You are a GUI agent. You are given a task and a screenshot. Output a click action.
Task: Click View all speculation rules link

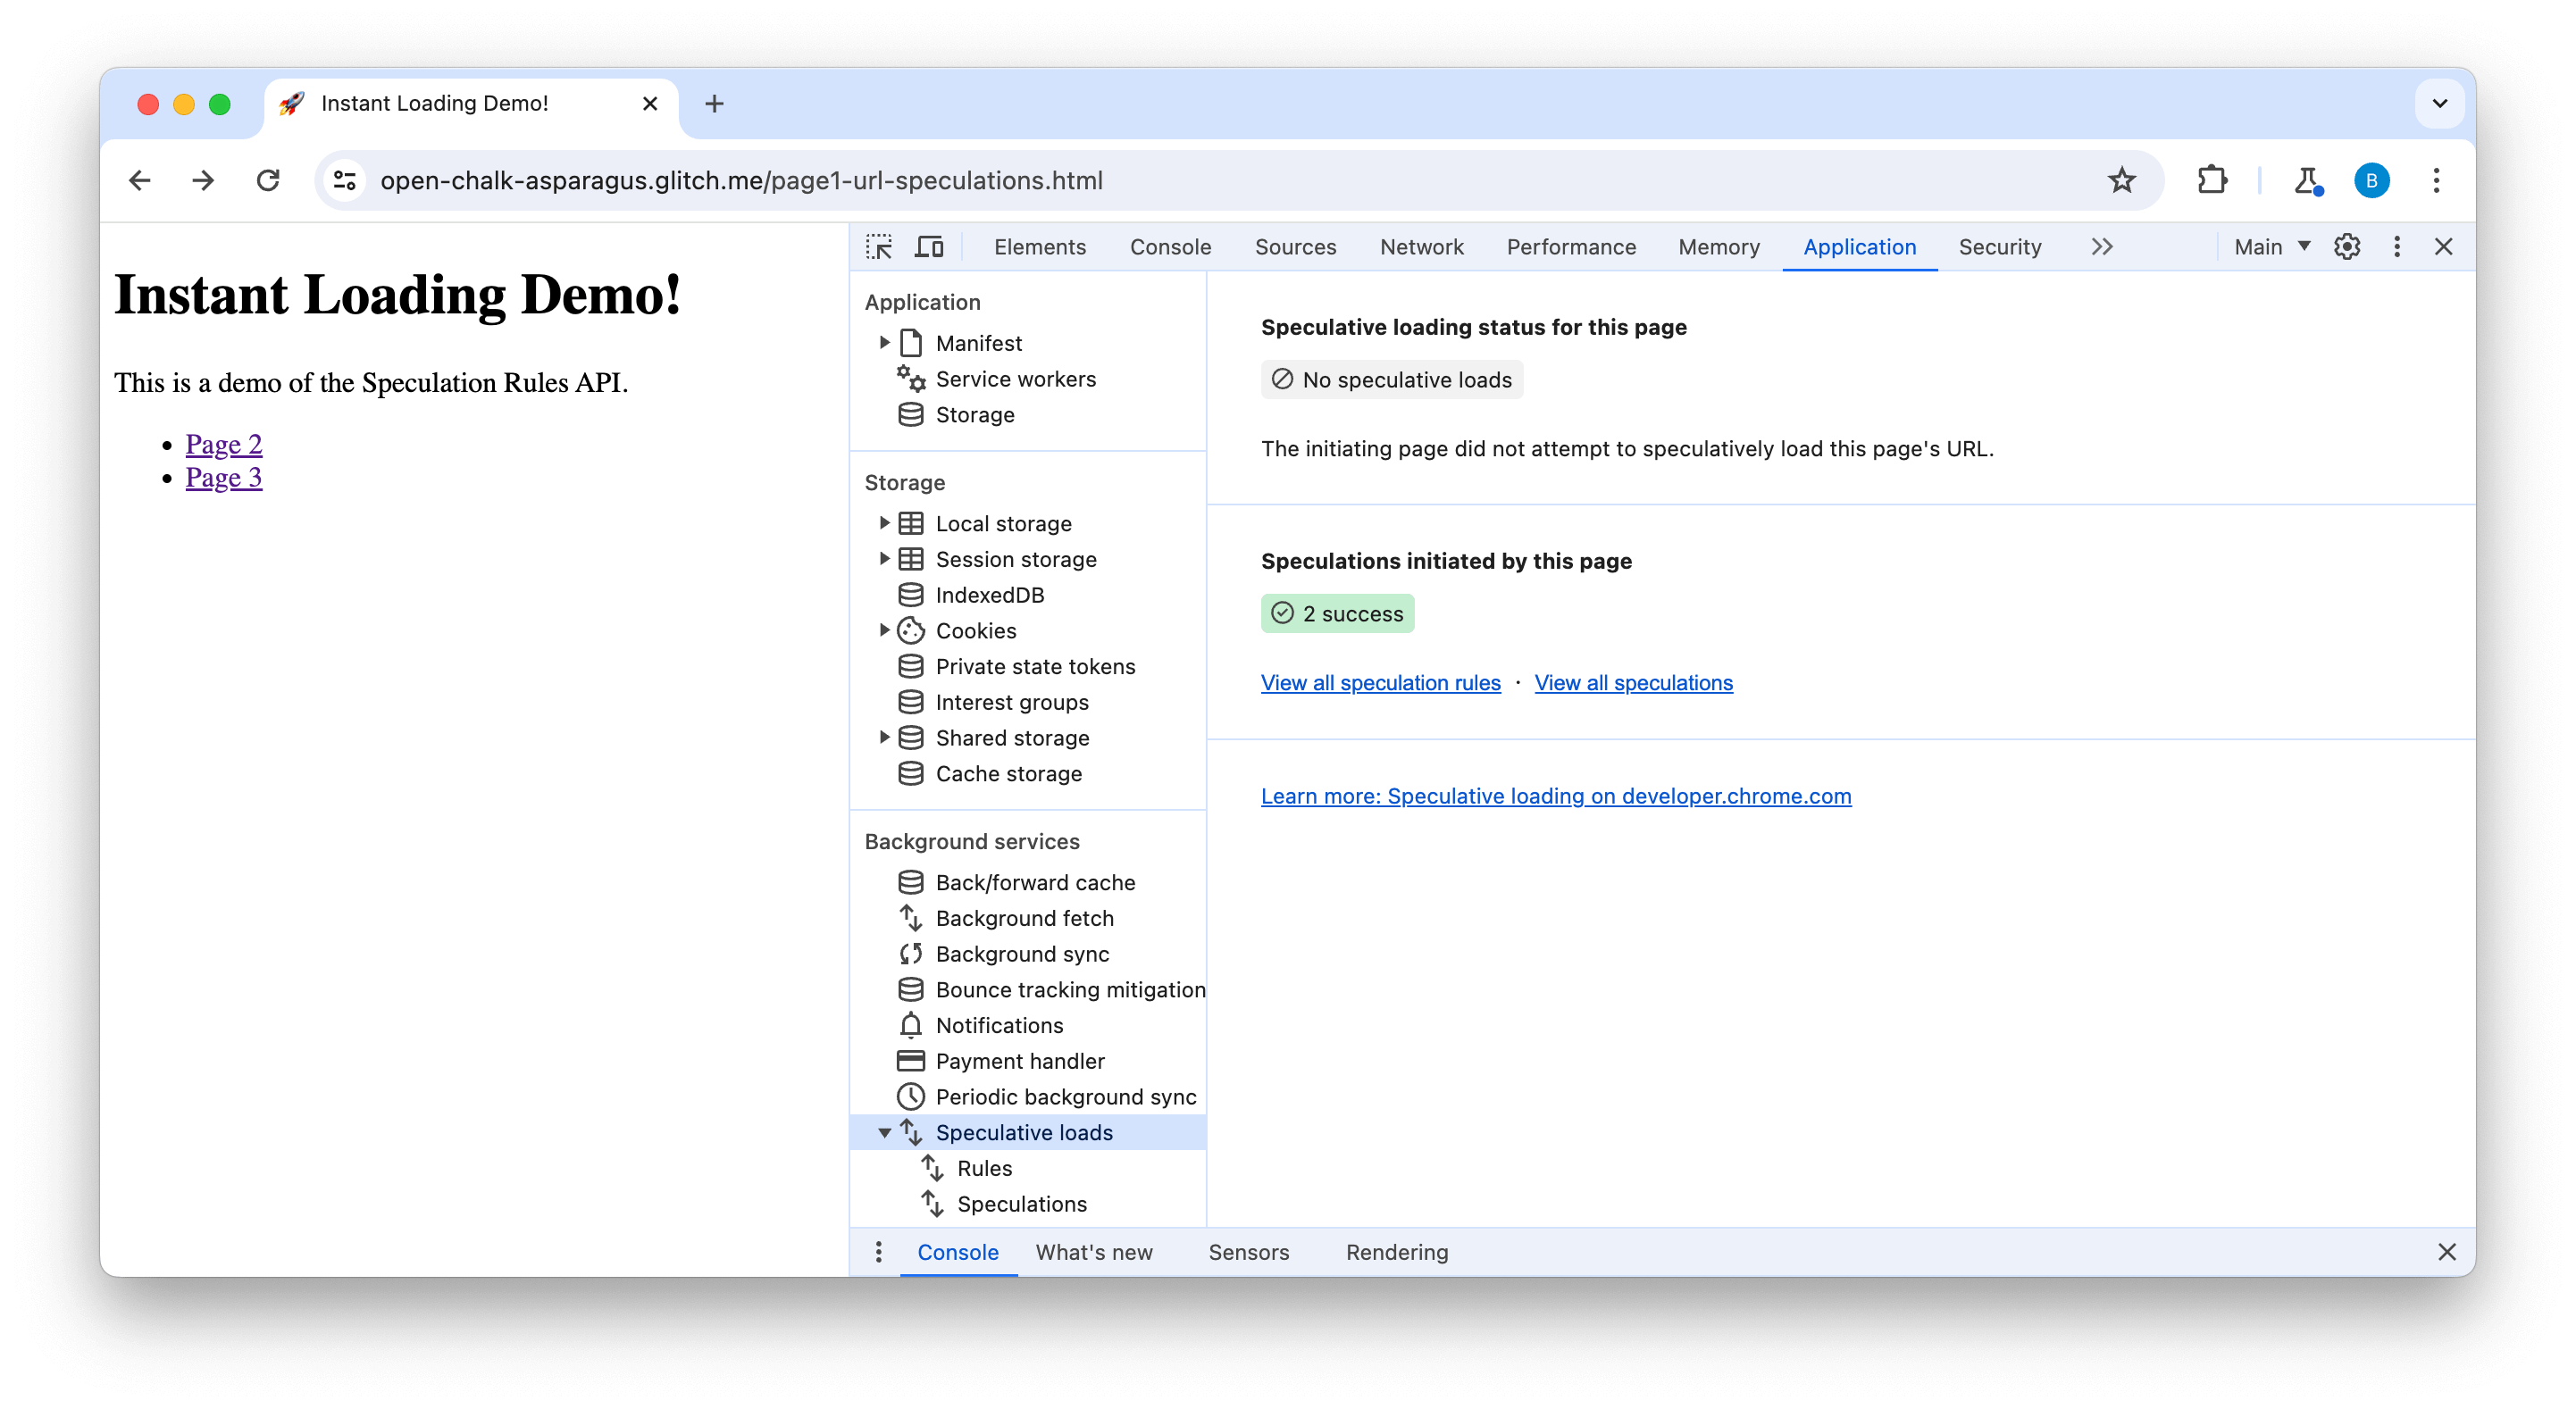pyautogui.click(x=1380, y=682)
